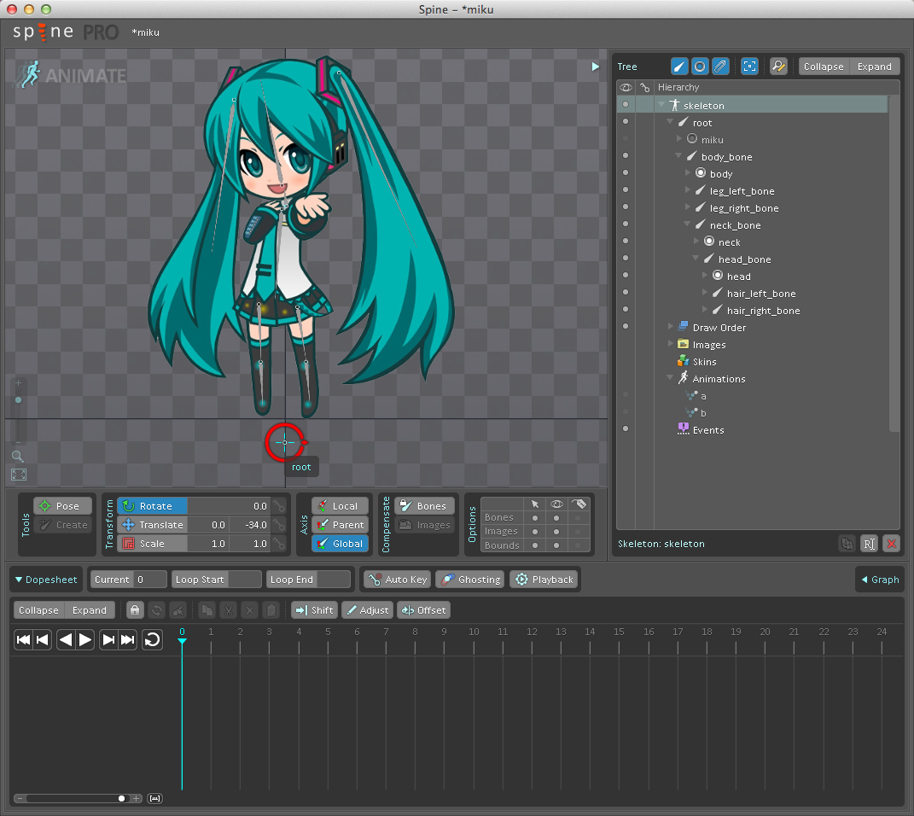Toggle the loop playback button

pyautogui.click(x=152, y=639)
